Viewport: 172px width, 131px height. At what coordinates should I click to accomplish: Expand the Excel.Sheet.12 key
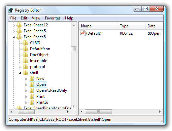click(x=14, y=25)
